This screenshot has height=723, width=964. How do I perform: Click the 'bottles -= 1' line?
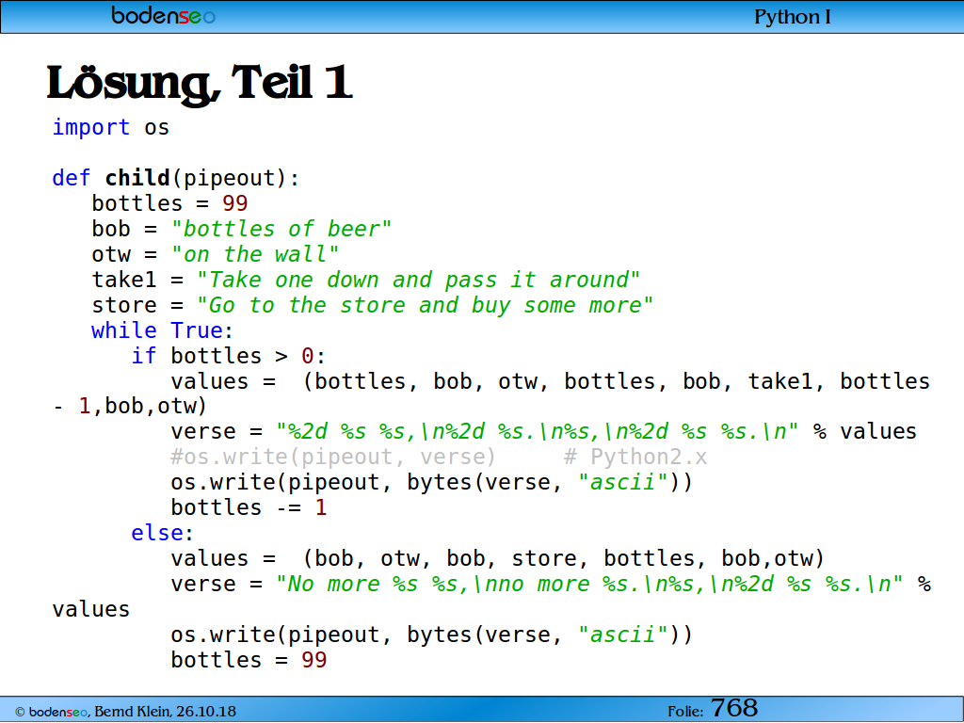coord(249,507)
